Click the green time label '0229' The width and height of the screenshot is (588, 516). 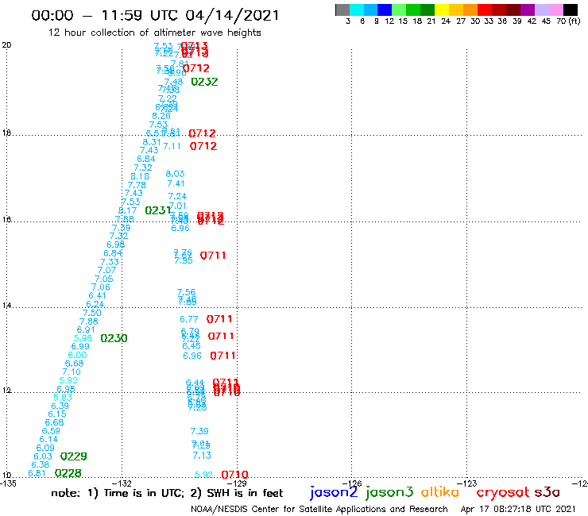pos(73,456)
